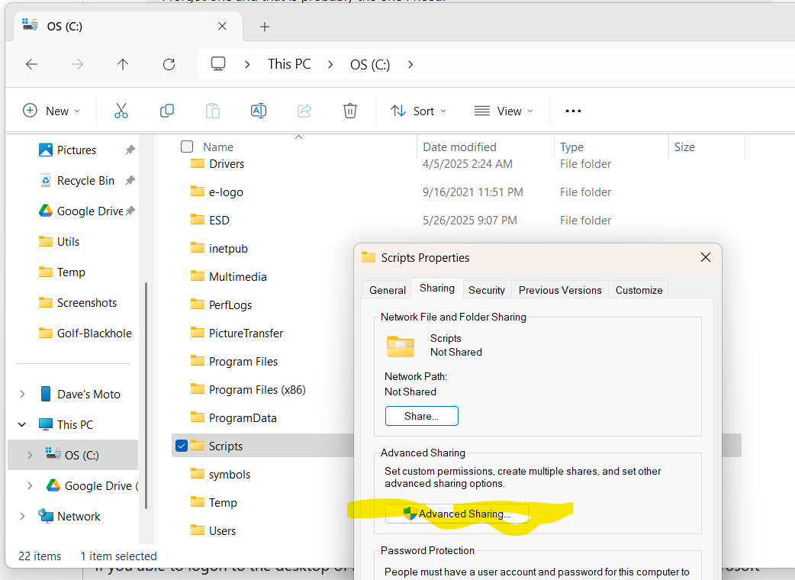Click the Delete trash icon
795x580 pixels.
click(350, 111)
